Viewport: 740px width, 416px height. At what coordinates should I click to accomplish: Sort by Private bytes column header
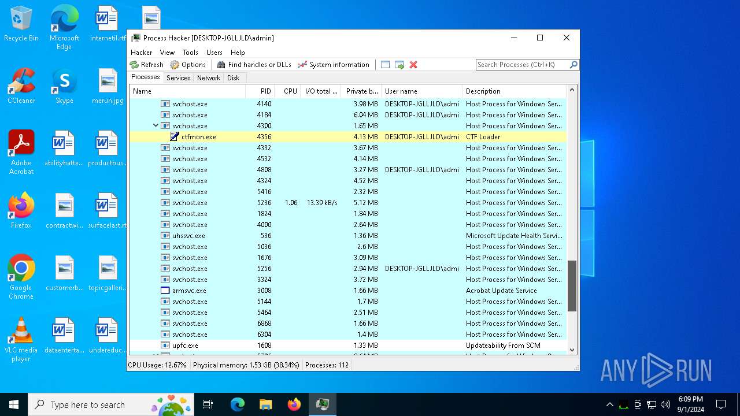(361, 91)
